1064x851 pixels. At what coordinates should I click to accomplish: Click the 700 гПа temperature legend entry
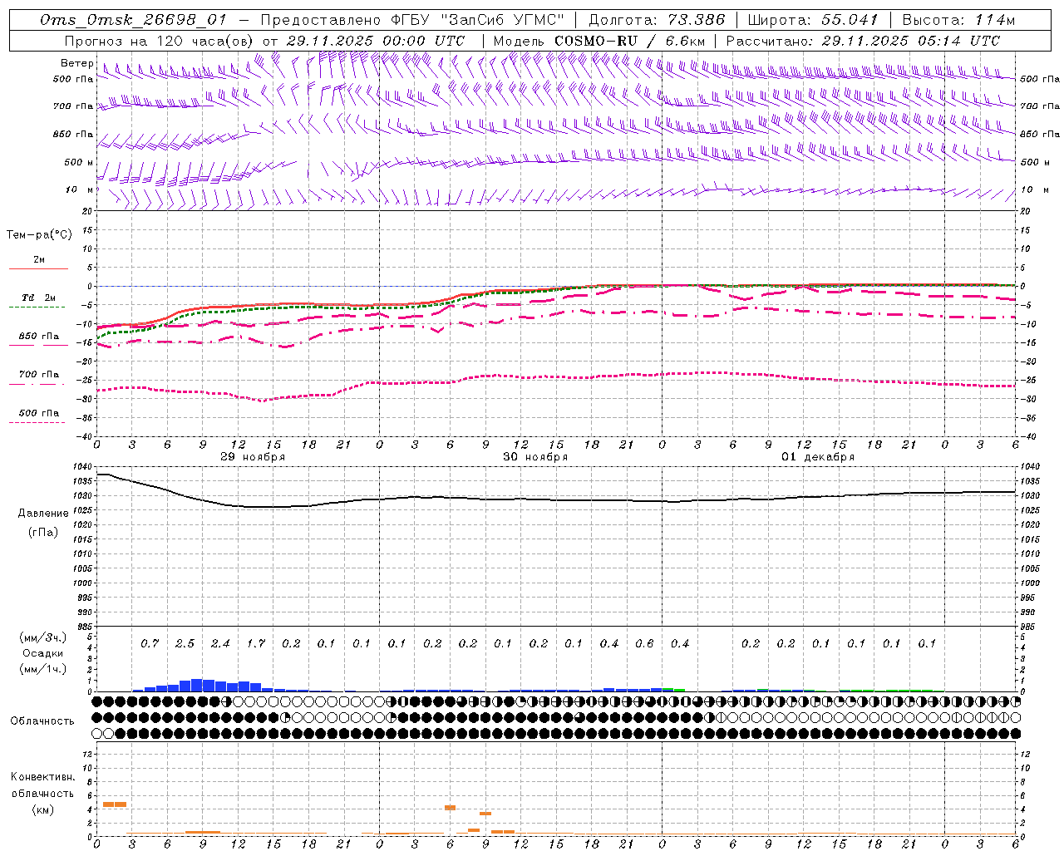[38, 378]
